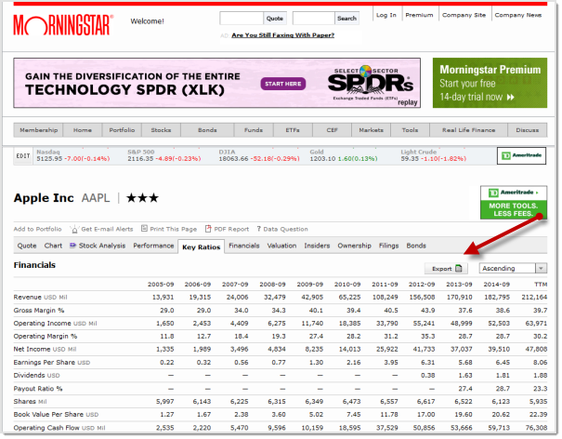Image resolution: width=562 pixels, height=439 pixels.
Task: Click the DJIA index quote
Action: (x=259, y=155)
